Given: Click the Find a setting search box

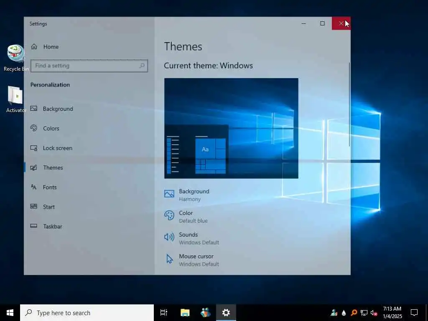Looking at the screenshot, I should 89,66.
